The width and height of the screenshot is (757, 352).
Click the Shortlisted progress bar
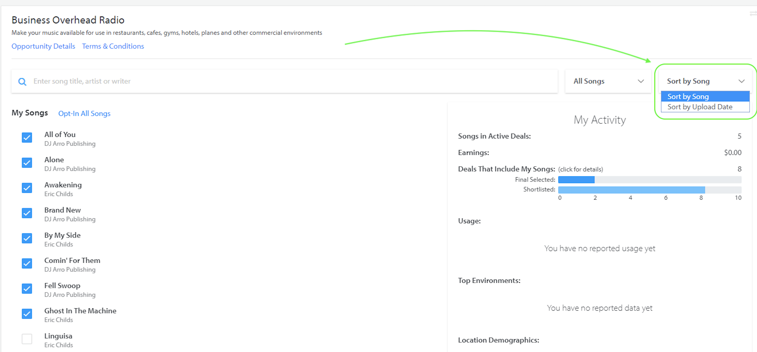click(650, 190)
